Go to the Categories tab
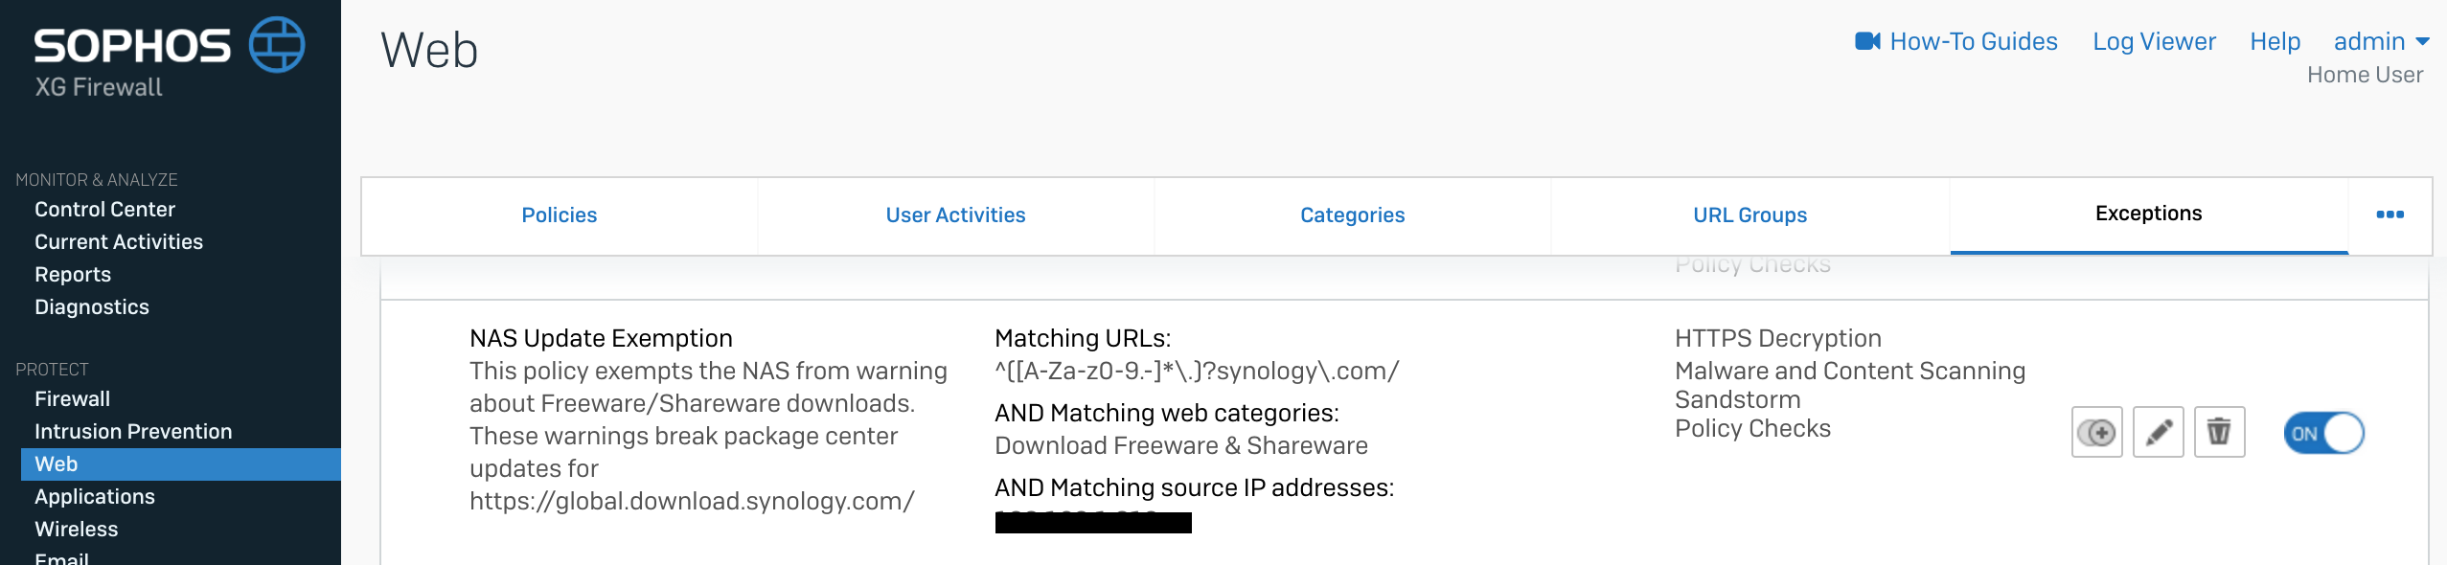 click(x=1352, y=215)
